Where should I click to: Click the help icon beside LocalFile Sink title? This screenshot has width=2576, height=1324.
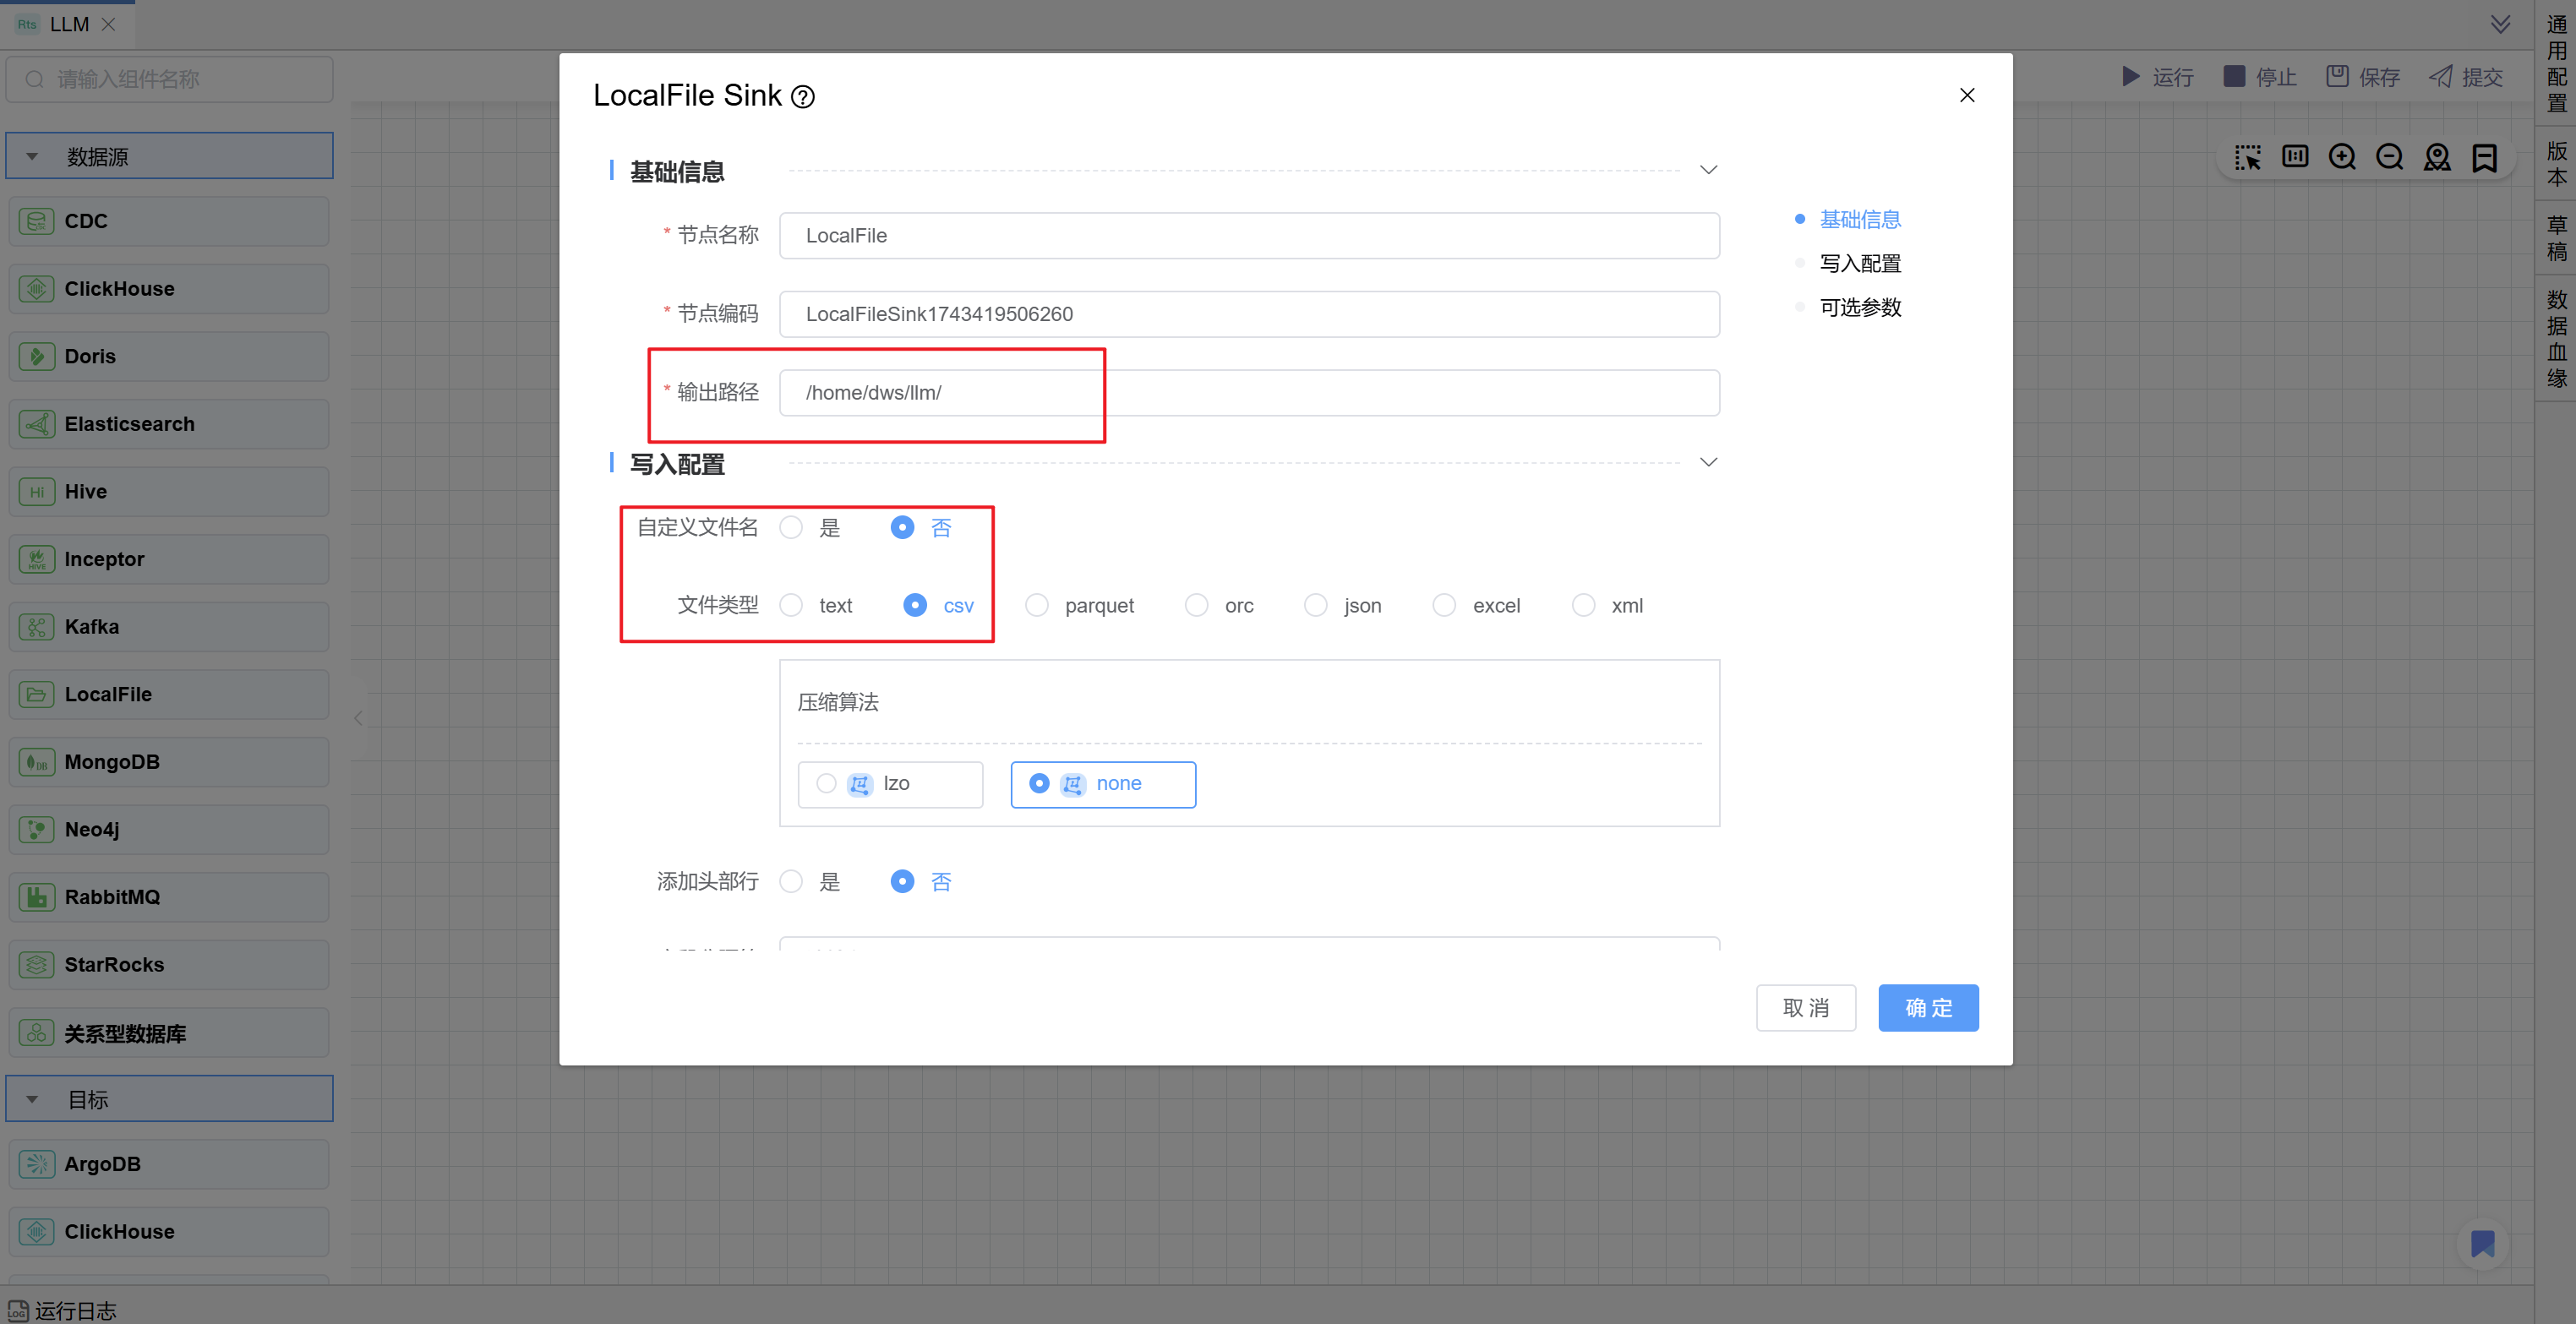coord(803,97)
